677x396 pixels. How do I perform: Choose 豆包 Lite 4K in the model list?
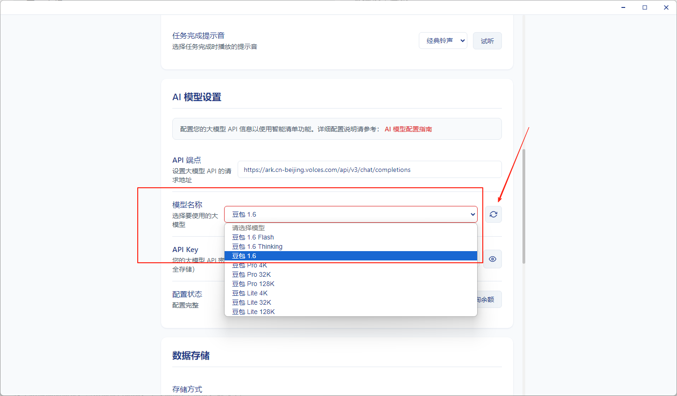[x=351, y=293]
